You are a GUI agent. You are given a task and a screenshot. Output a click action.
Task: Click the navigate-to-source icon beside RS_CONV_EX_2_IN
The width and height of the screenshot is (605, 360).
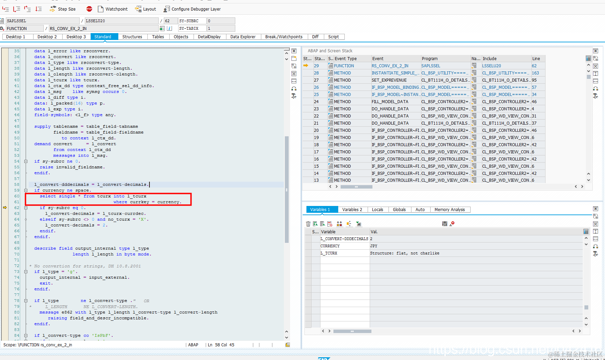pos(162,28)
